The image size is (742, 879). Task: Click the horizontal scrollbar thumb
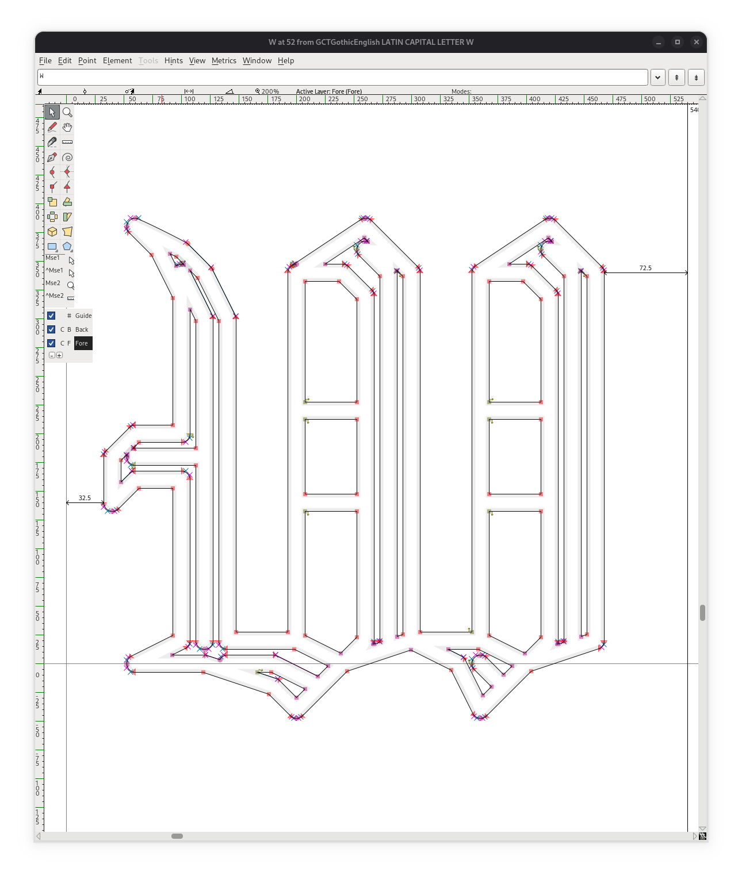pyautogui.click(x=177, y=836)
